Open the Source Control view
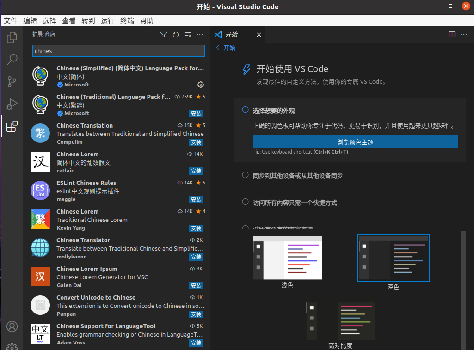 [x=12, y=82]
